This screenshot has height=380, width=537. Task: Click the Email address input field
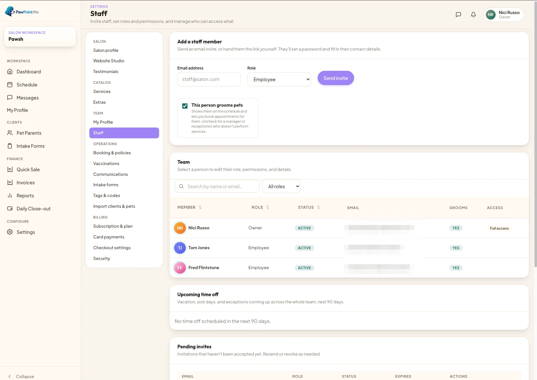pos(209,79)
